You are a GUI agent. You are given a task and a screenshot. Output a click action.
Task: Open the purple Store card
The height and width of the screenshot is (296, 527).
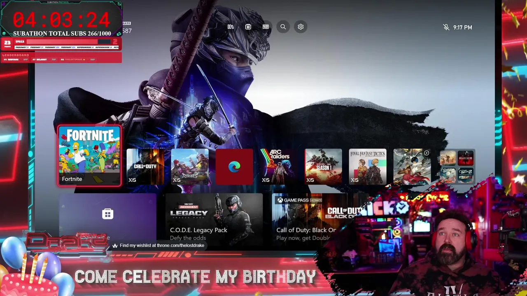coord(108,217)
